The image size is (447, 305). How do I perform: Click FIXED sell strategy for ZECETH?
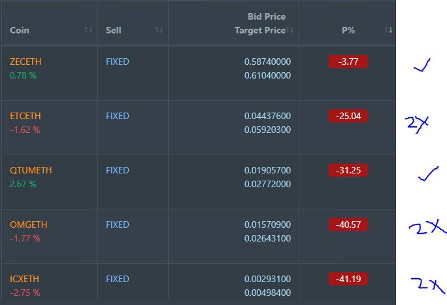click(x=118, y=62)
